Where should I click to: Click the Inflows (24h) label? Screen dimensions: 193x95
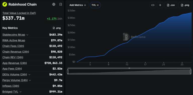point(11,86)
